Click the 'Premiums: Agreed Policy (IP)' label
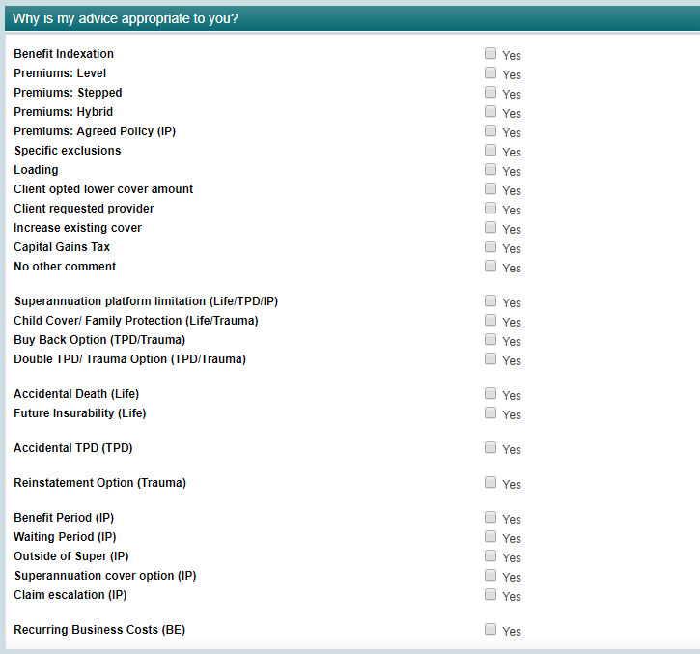This screenshot has width=700, height=654. coord(95,131)
